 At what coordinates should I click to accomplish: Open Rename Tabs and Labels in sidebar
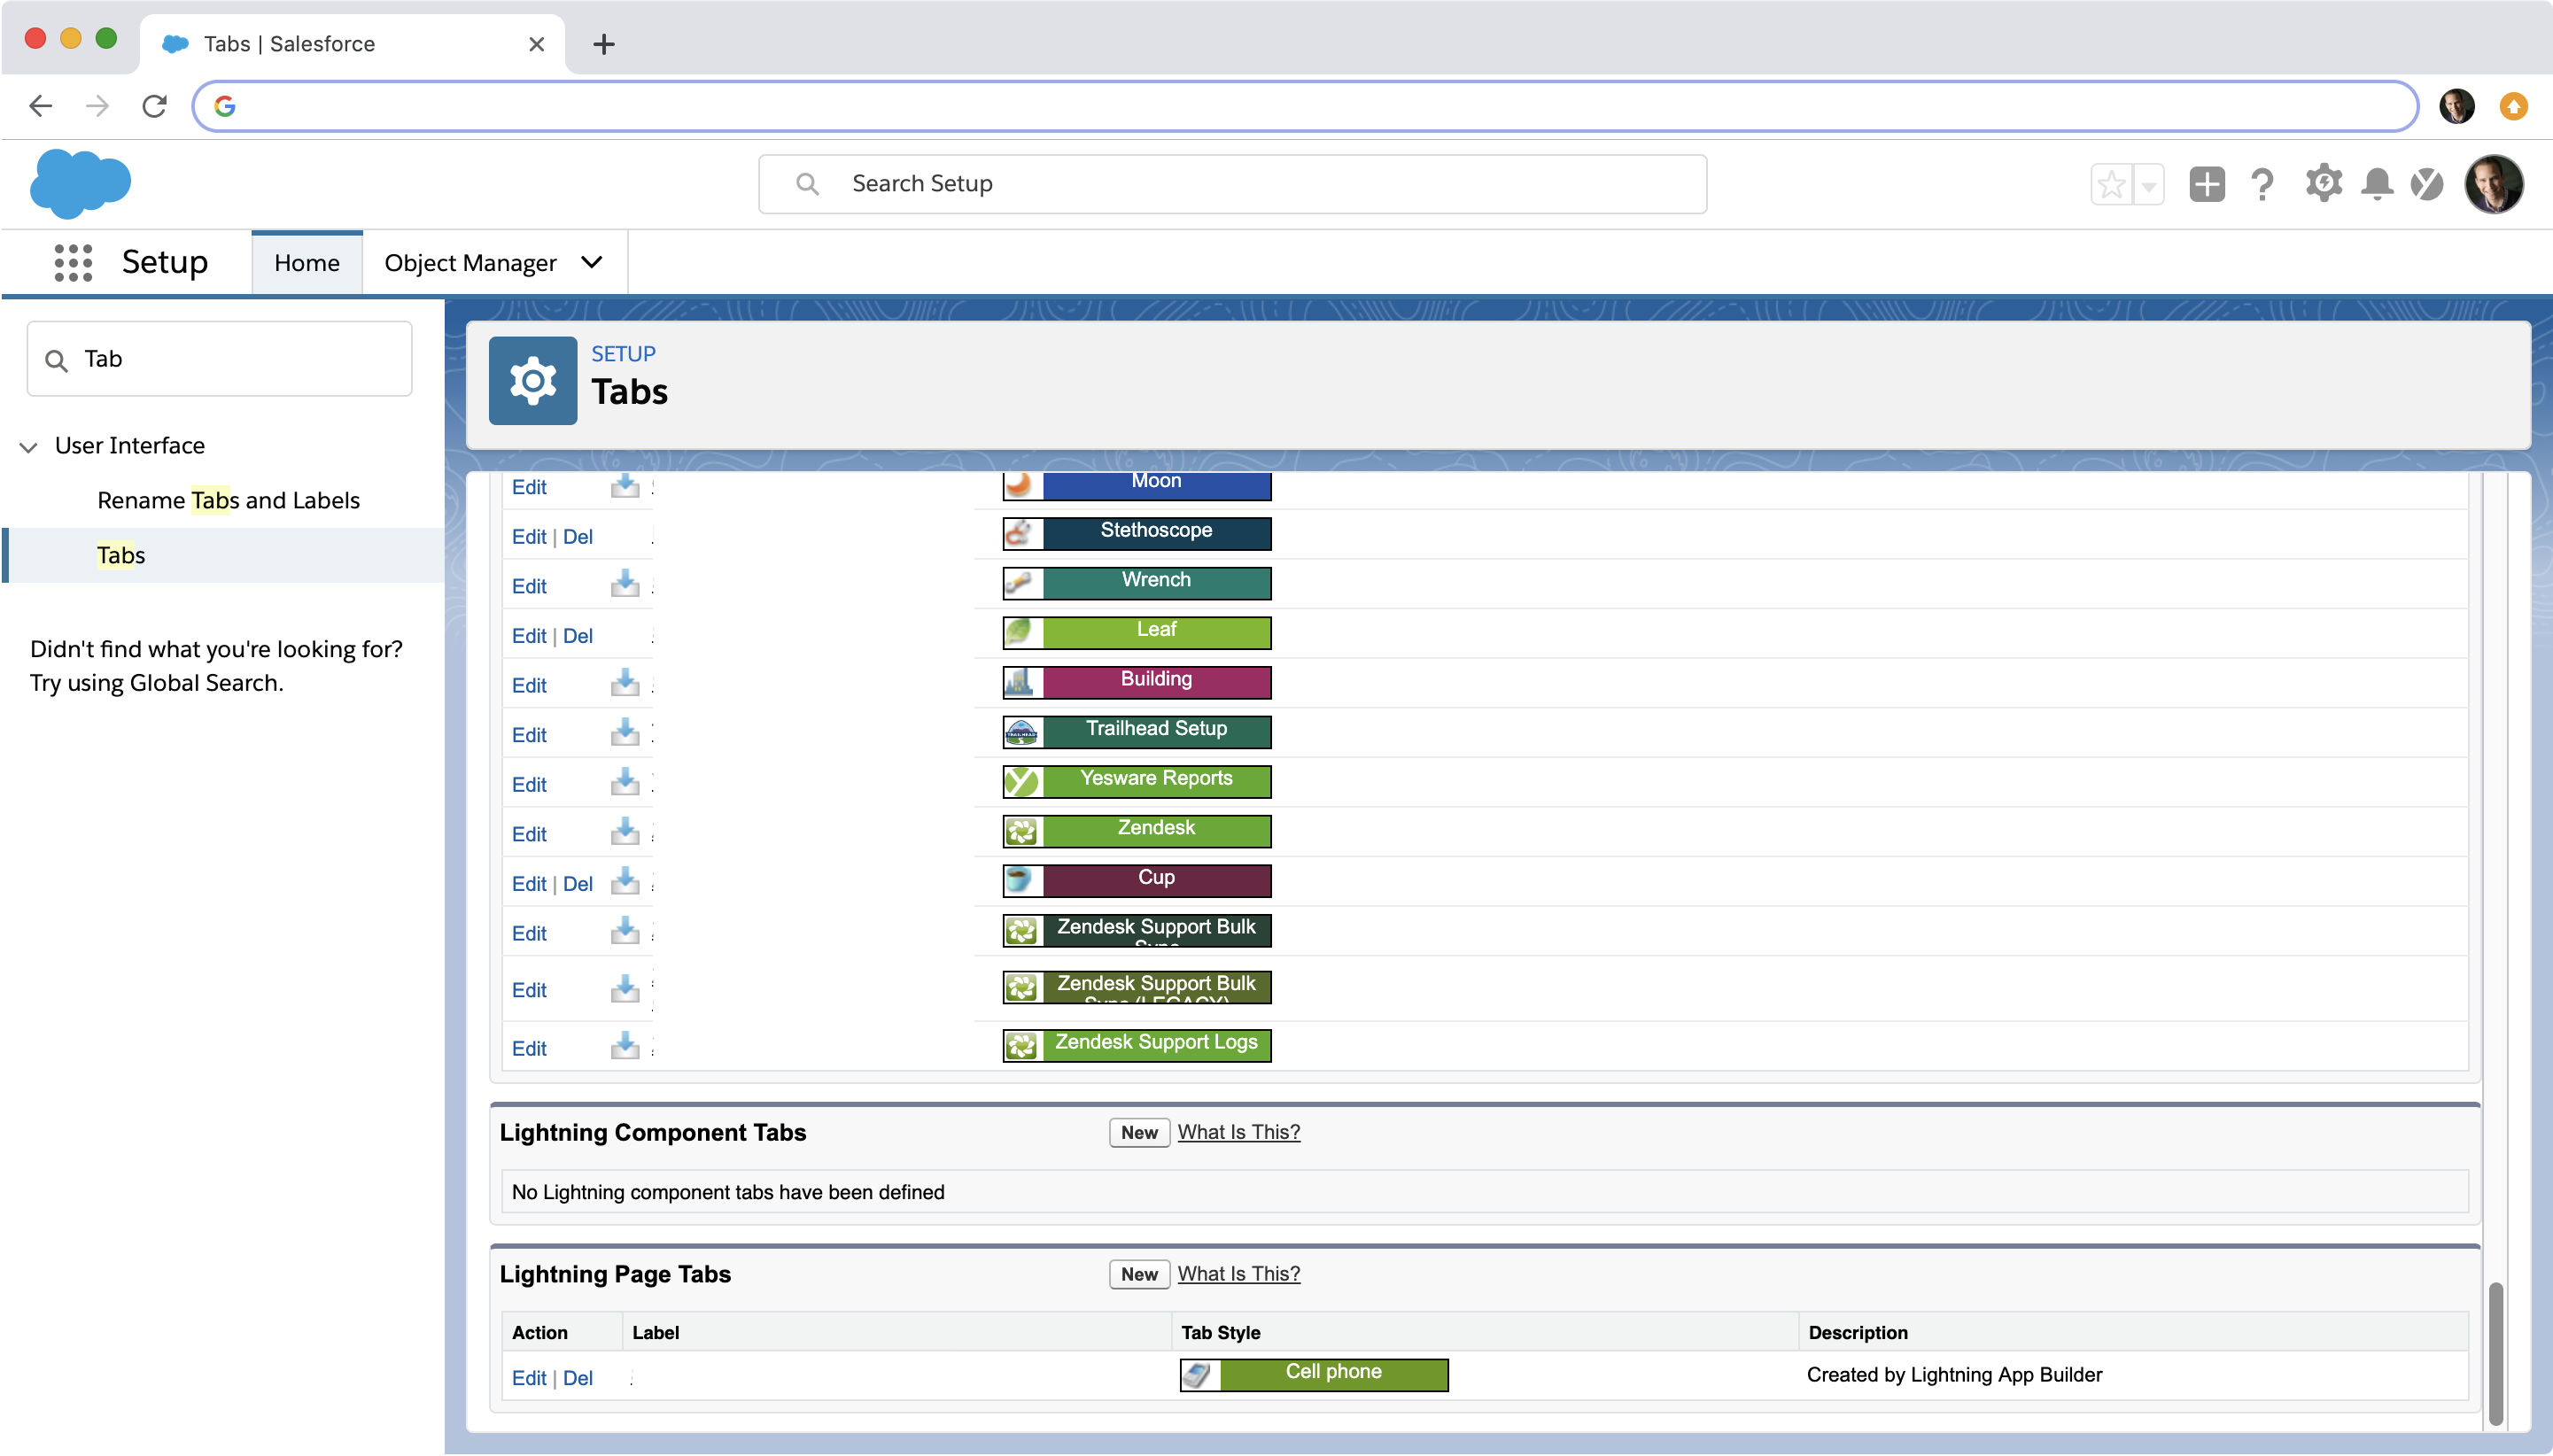coord(228,500)
